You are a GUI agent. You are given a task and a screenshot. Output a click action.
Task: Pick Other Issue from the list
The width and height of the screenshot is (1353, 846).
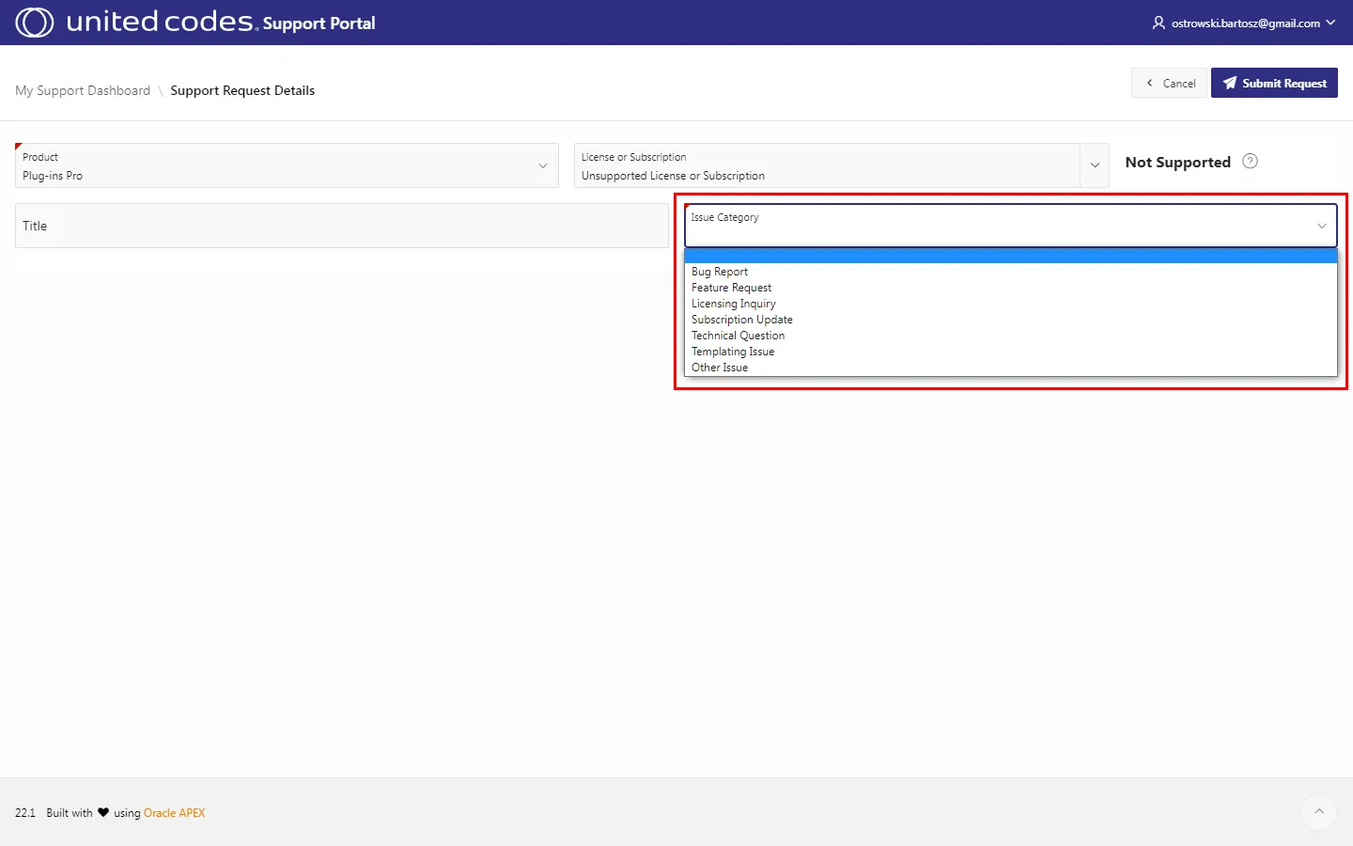point(720,368)
